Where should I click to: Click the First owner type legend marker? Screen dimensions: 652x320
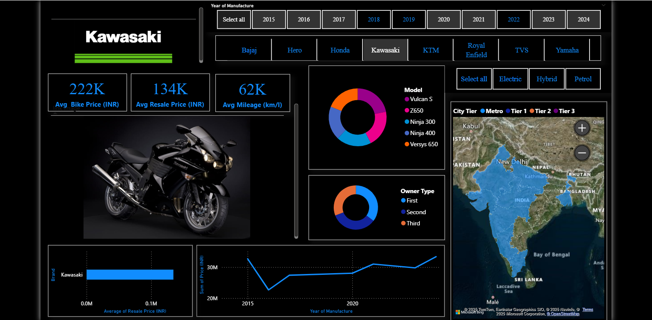point(404,200)
